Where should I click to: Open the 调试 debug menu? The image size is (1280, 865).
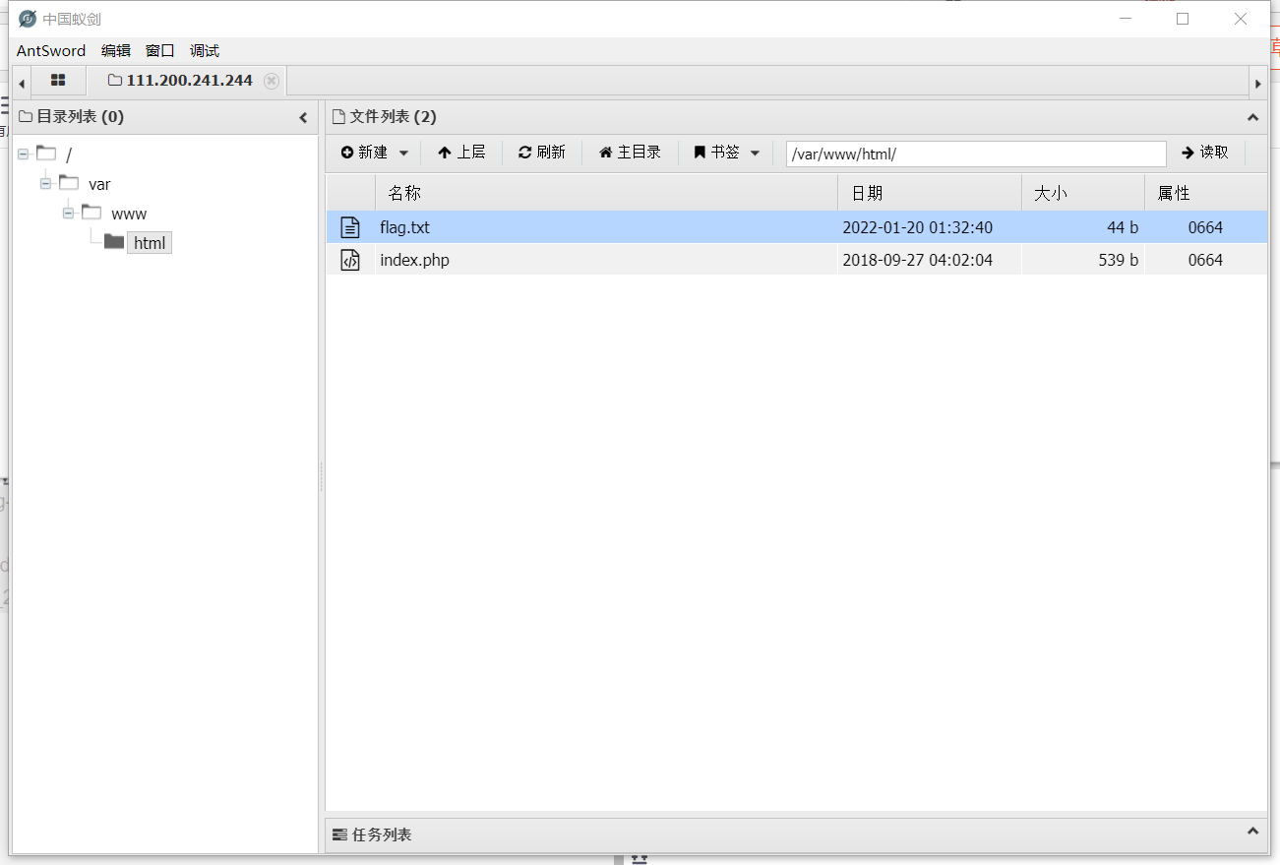tap(204, 50)
